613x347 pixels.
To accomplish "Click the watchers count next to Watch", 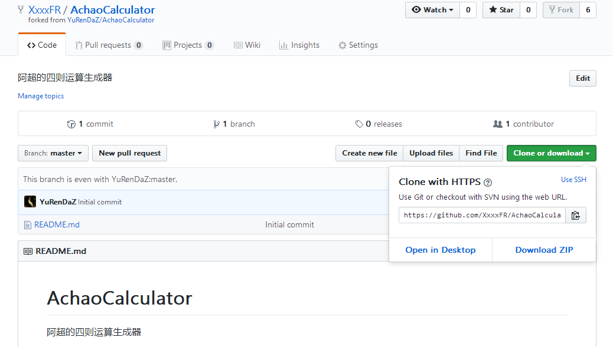I will point(468,10).
